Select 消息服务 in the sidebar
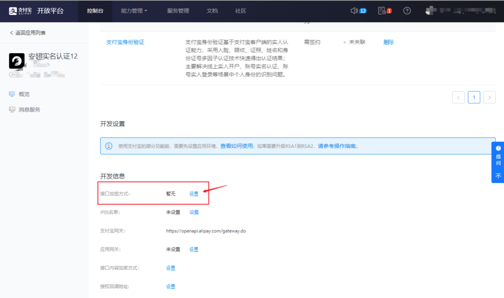Viewport: 504px width, 298px height. pyautogui.click(x=29, y=109)
